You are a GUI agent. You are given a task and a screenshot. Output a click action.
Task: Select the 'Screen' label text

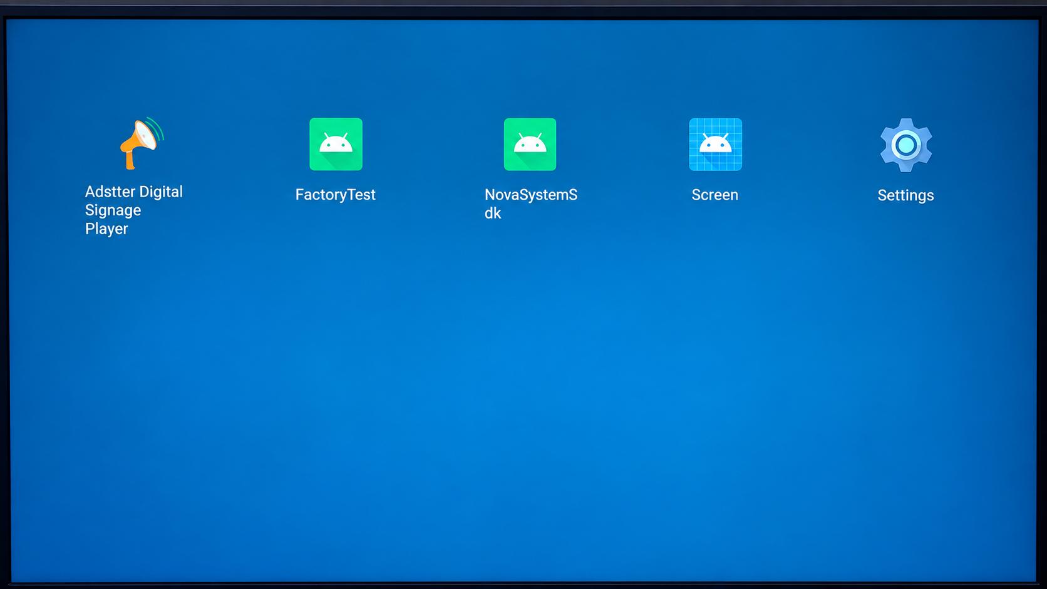pyautogui.click(x=715, y=195)
